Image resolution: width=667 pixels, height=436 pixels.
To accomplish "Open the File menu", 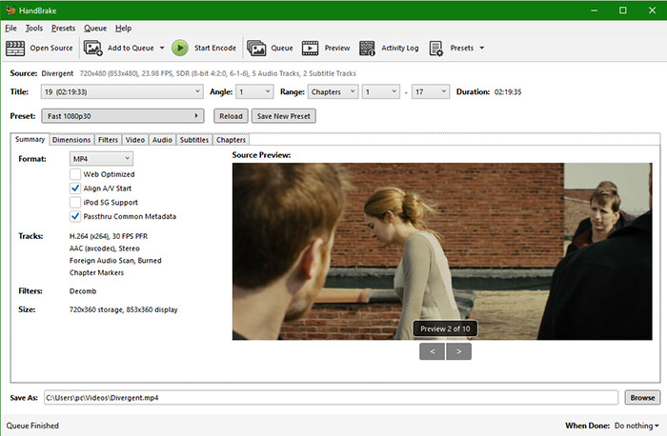I will [x=11, y=28].
